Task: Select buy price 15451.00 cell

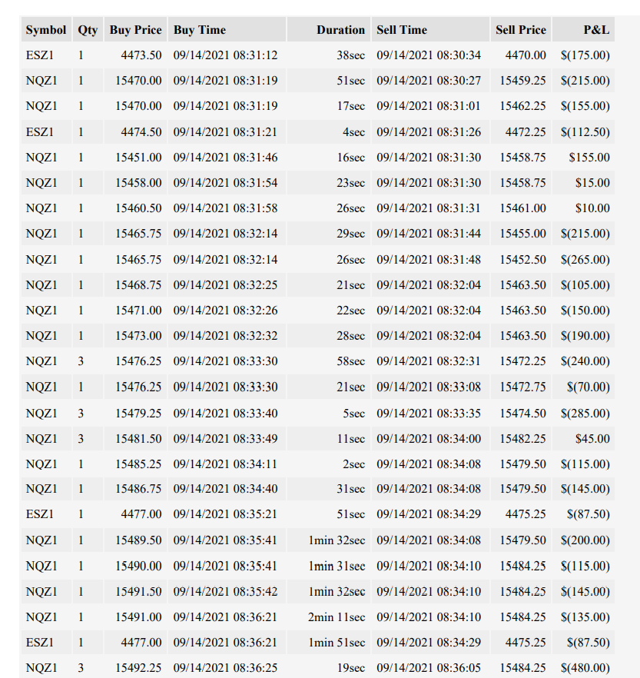Action: 135,157
